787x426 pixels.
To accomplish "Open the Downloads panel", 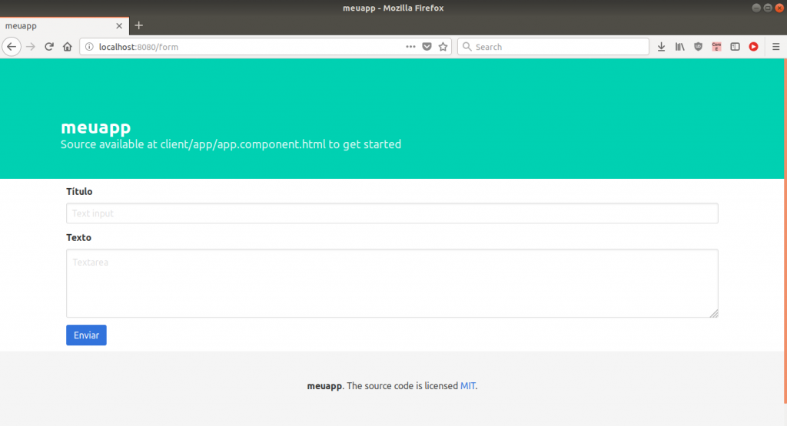I will coord(661,47).
